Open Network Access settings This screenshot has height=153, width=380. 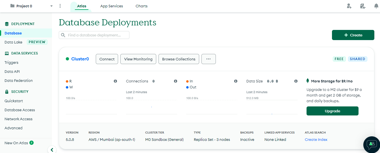18,119
